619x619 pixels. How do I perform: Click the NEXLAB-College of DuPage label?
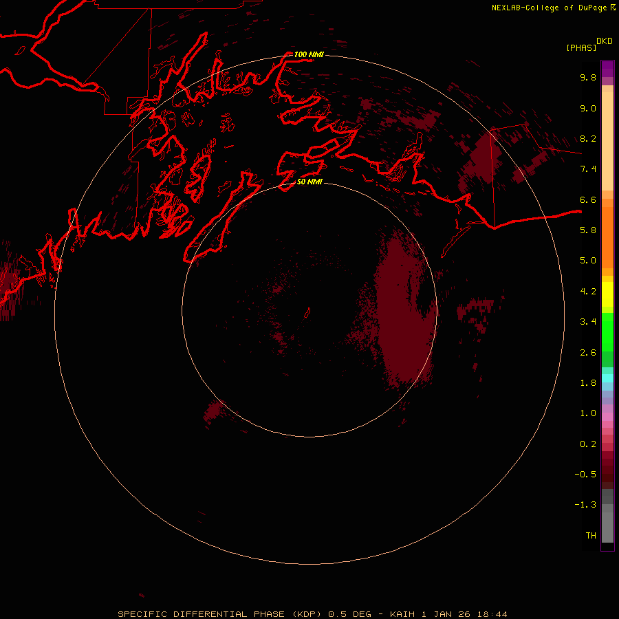(554, 8)
